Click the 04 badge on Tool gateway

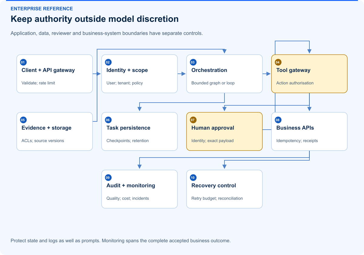(278, 62)
